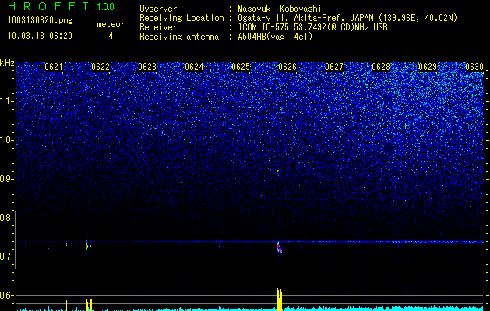The image size is (490, 311).
Task: Select the file name 1003130620.png
Action: point(41,20)
